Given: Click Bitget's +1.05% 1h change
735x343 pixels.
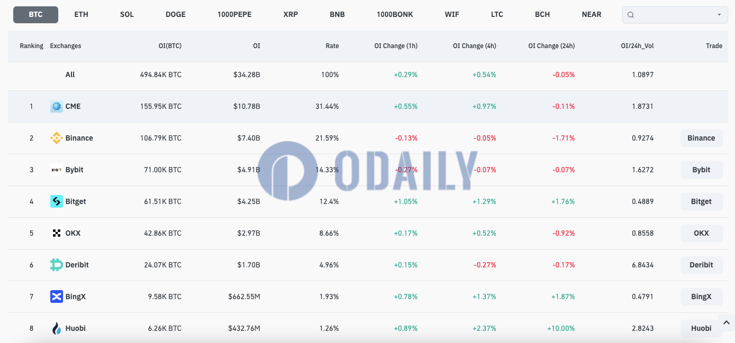Looking at the screenshot, I should click(406, 201).
